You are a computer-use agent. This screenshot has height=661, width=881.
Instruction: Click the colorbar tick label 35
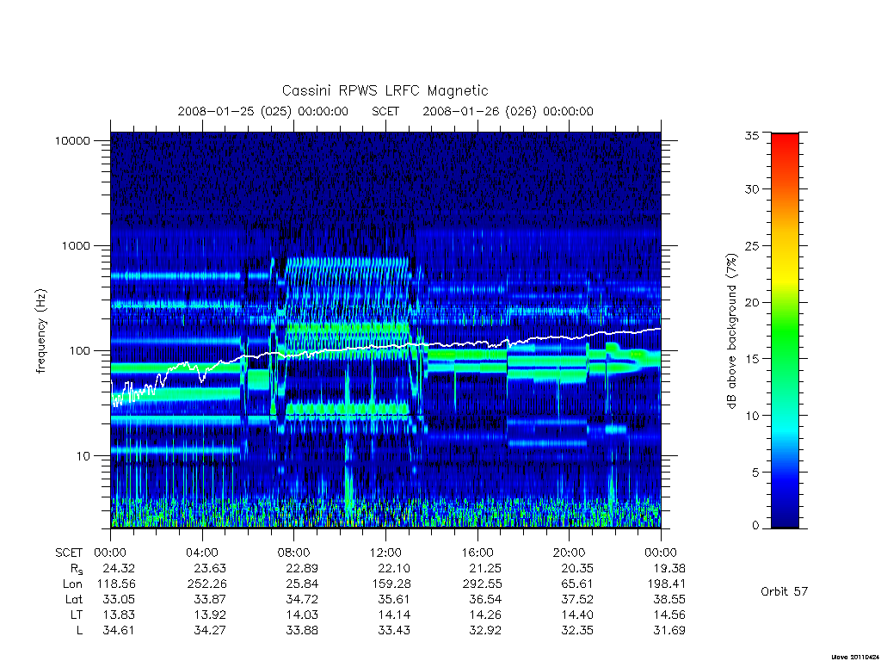coord(752,135)
